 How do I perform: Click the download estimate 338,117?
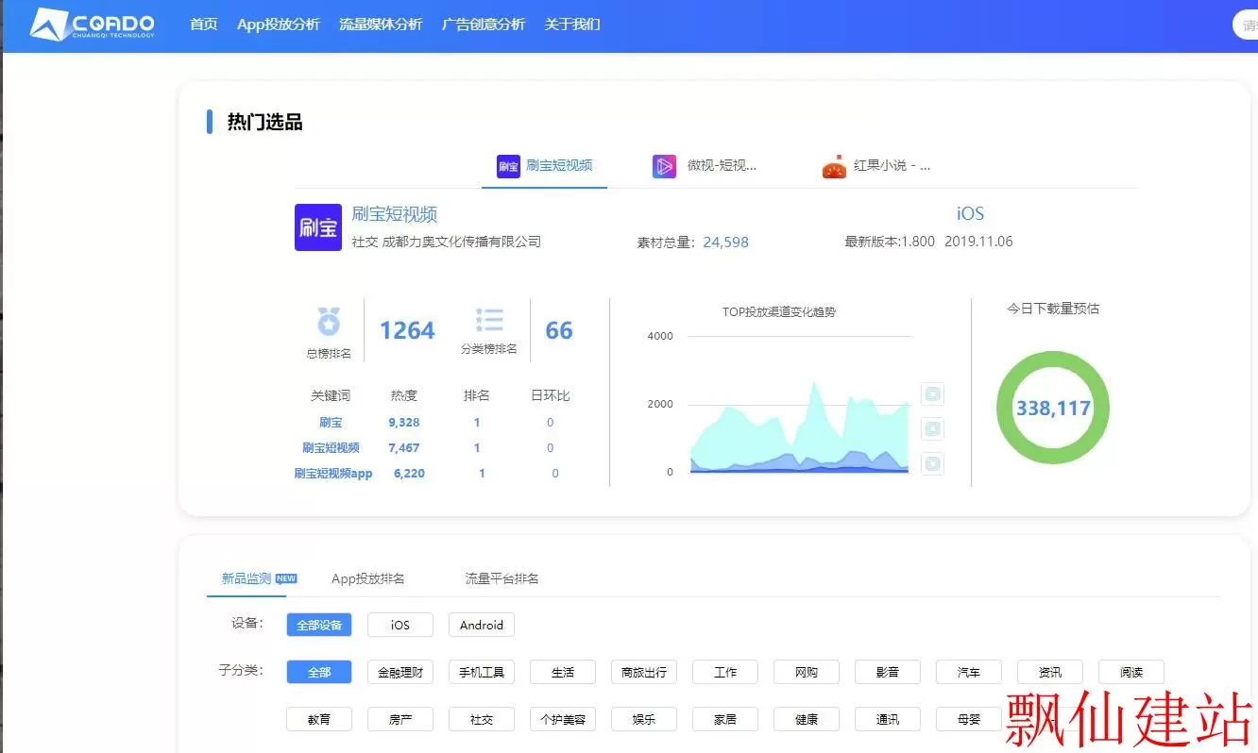(1053, 409)
